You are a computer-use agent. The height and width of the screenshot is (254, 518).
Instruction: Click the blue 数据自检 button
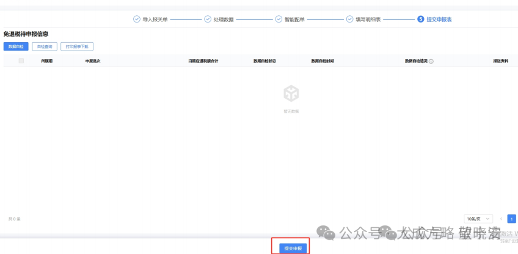(x=16, y=46)
